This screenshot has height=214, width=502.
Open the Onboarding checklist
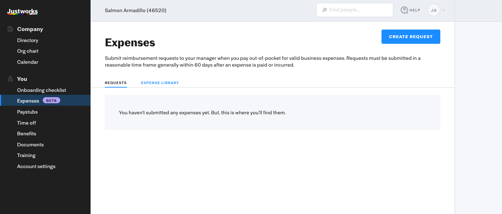click(41, 90)
